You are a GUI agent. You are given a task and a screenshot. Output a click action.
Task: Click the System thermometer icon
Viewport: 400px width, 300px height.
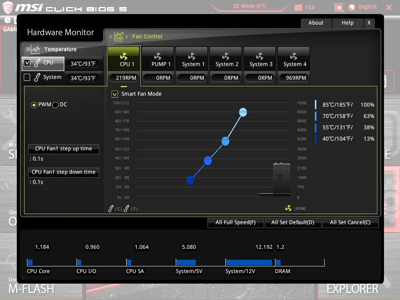37,77
